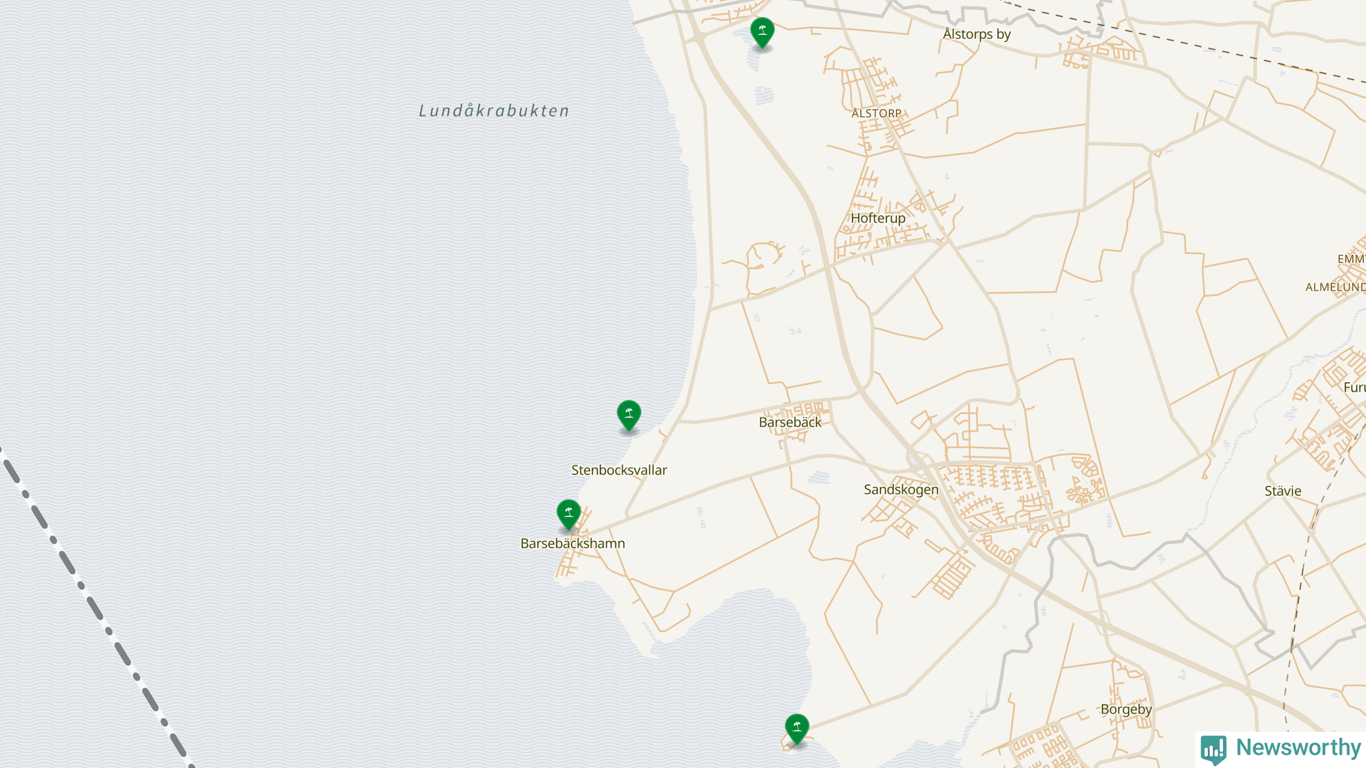The height and width of the screenshot is (768, 1366).
Task: Click the Borgeby label
Action: coord(1126,709)
